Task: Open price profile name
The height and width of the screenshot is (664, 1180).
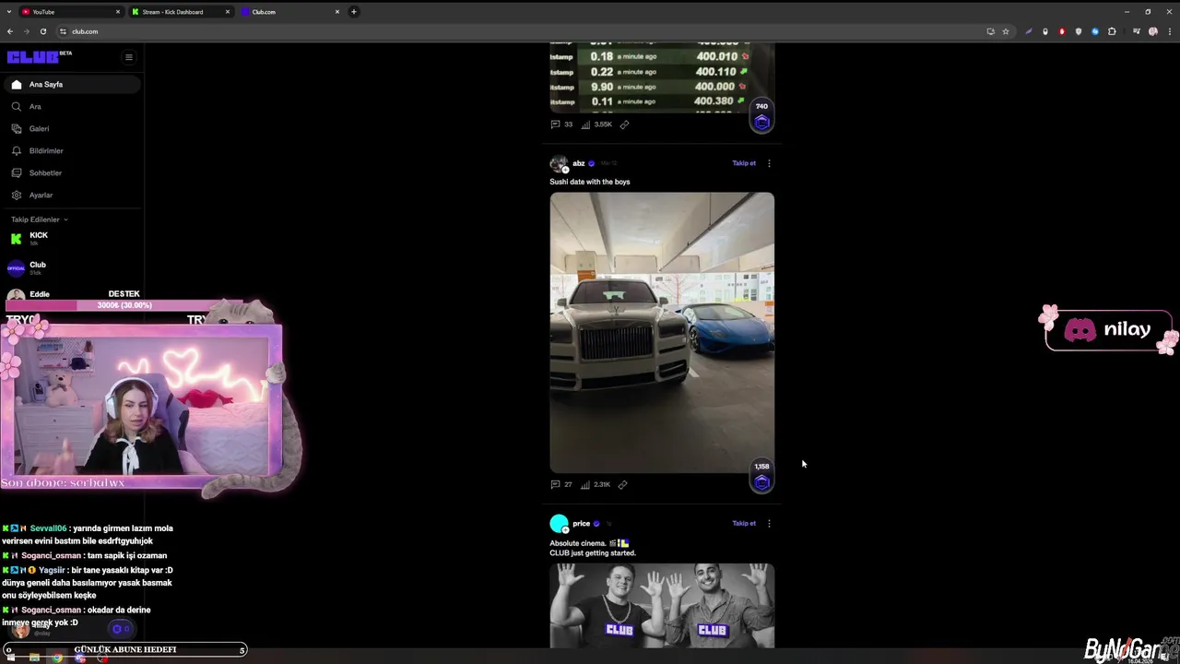Action: (582, 523)
